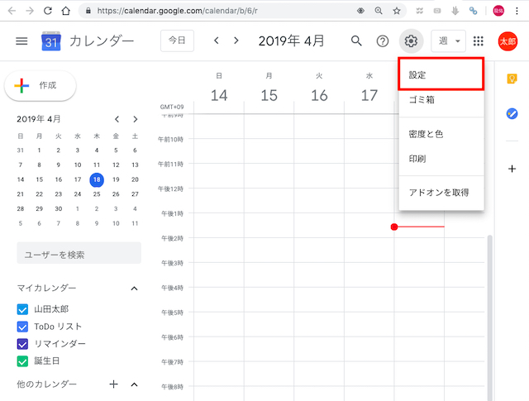Click the settings gear icon
This screenshot has width=529, height=401.
(x=411, y=41)
